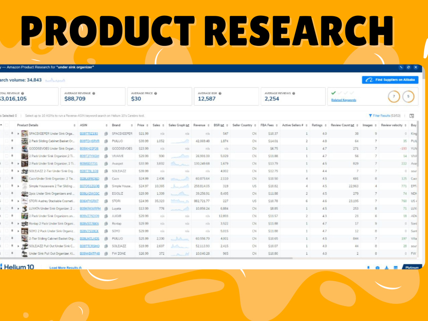
Task: Check the GODDSEVOES Under Sink row checkbox
Action: pos(6,149)
